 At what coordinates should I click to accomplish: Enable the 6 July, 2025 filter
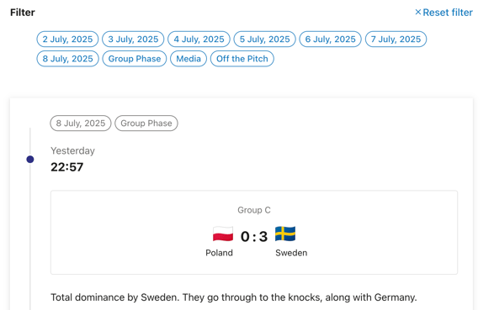pos(330,39)
